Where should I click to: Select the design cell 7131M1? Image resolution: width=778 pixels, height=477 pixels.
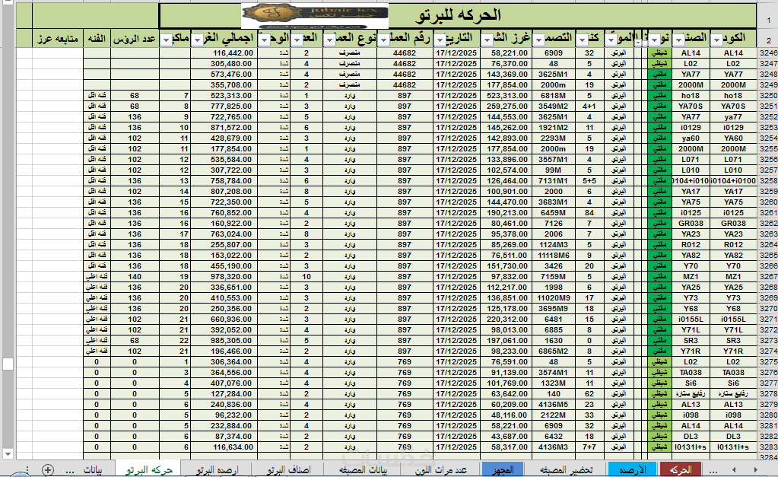554,181
